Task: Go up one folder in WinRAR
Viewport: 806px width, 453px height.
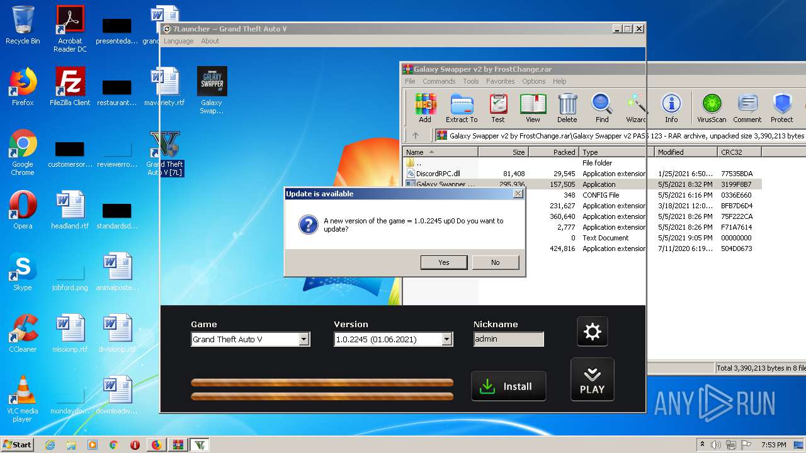Action: coord(416,135)
